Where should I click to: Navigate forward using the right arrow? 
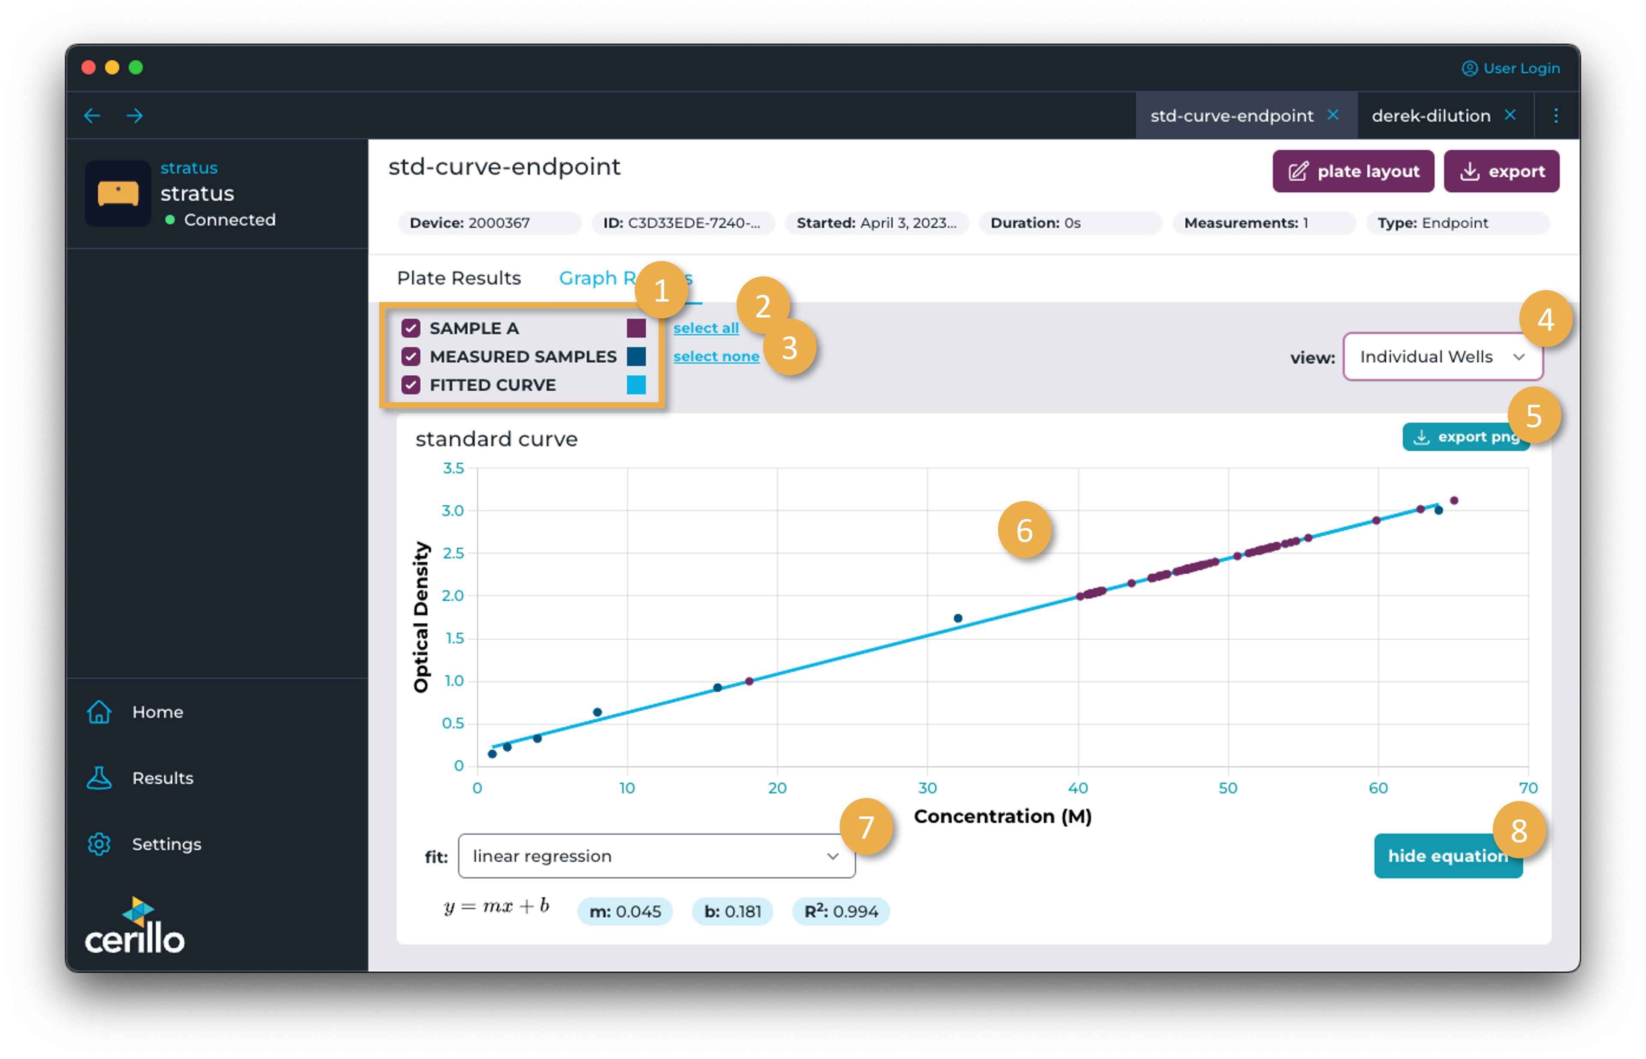coord(135,116)
